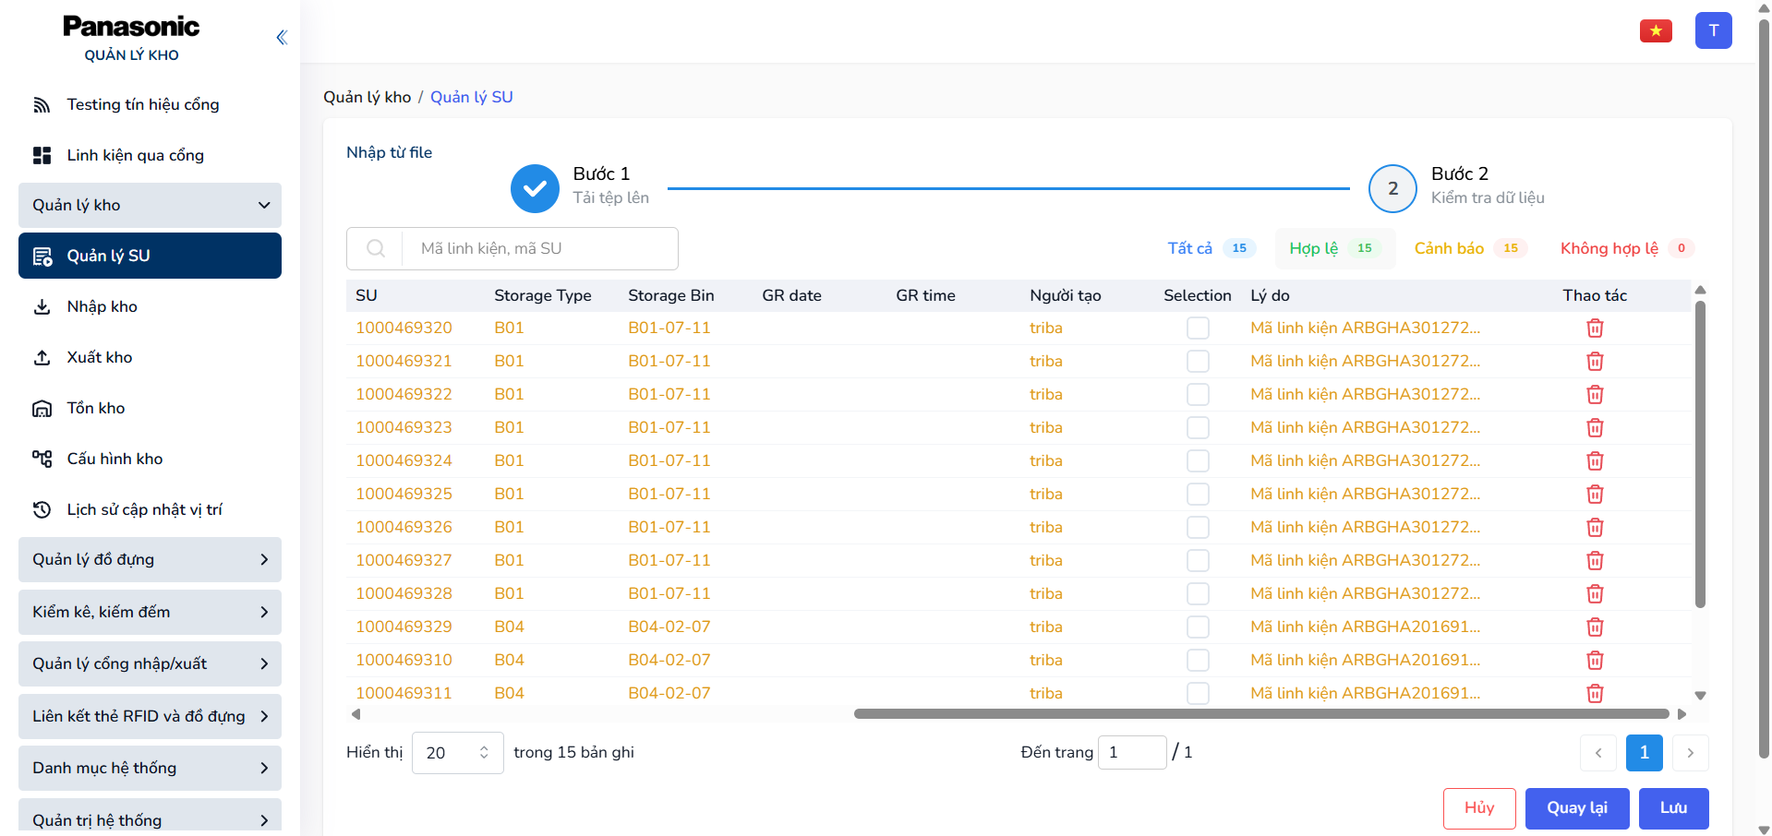The width and height of the screenshot is (1772, 836).
Task: Tick the Selection checkbox for SU 1000469321
Action: tap(1198, 362)
